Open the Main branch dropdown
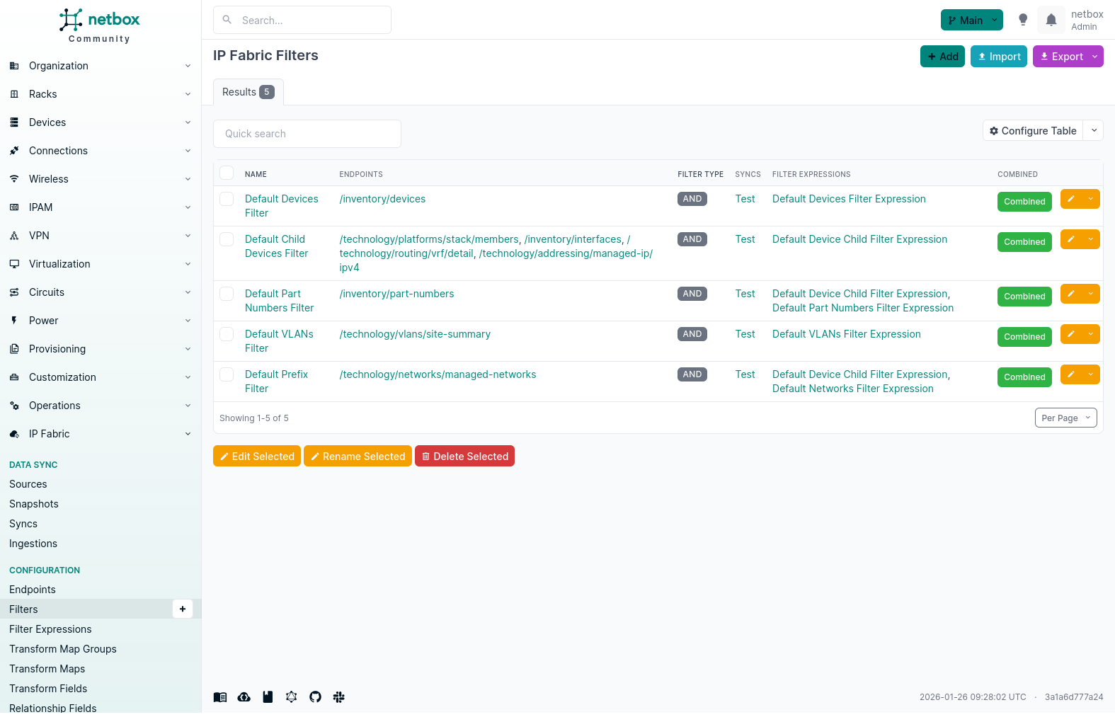The width and height of the screenshot is (1115, 717). [x=971, y=20]
